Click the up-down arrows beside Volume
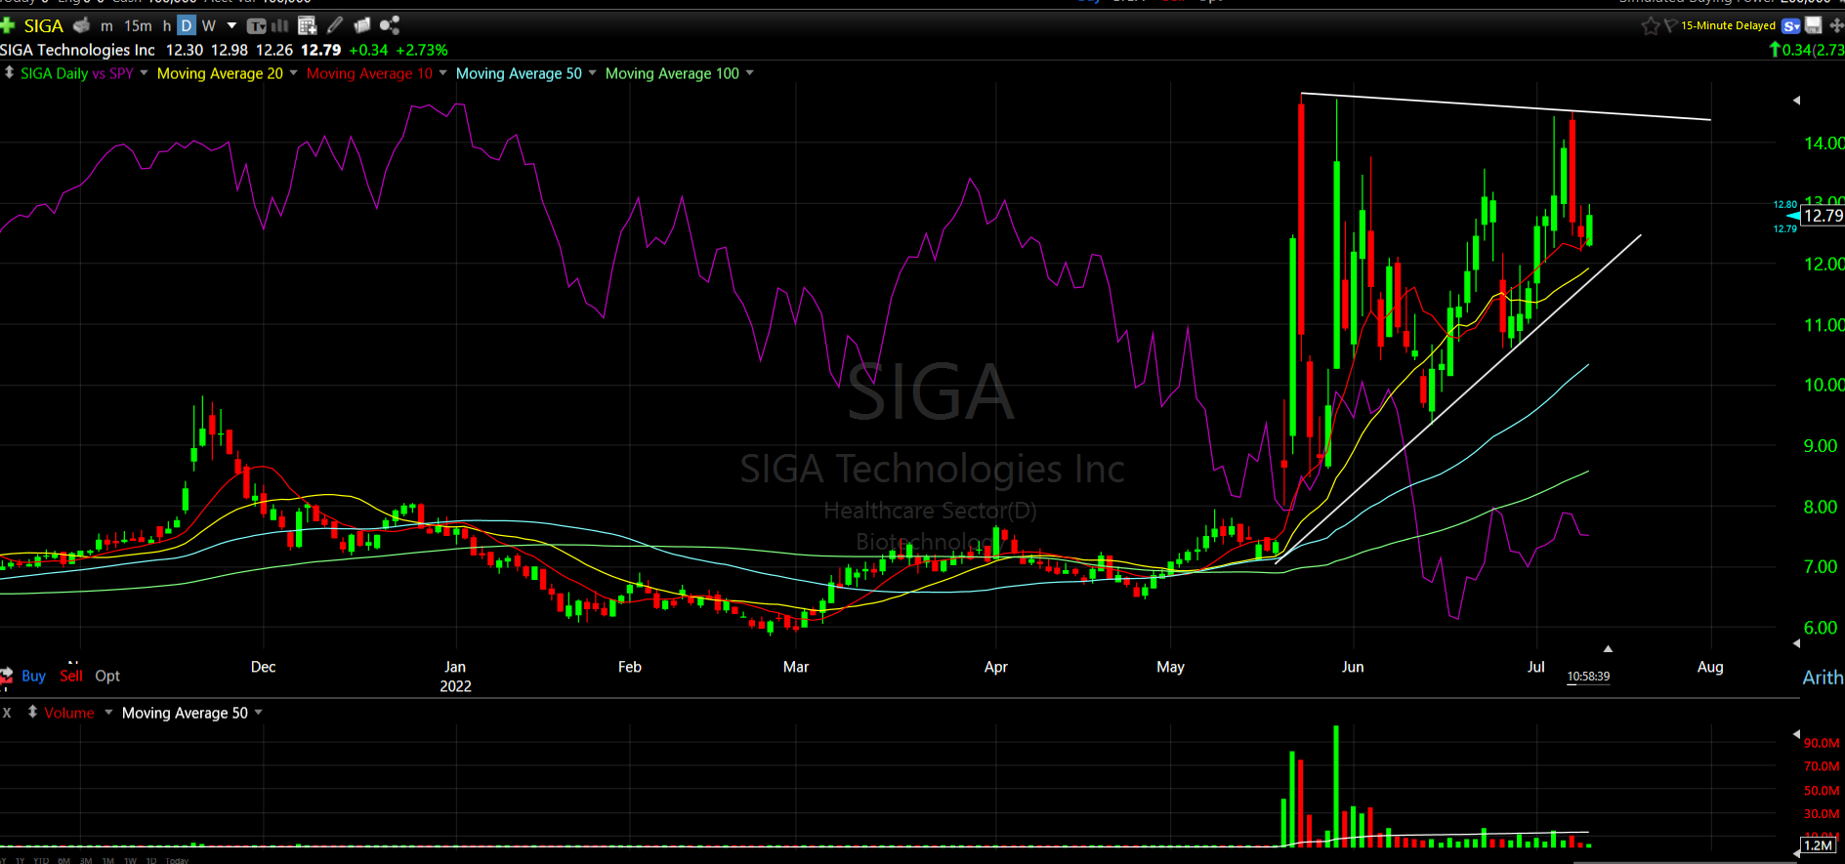Screen dimensions: 1845x864 pos(32,713)
